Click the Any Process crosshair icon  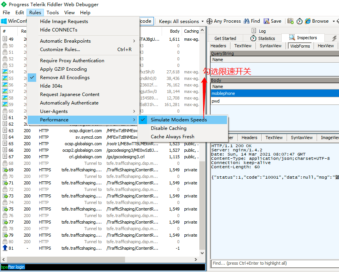(209, 21)
